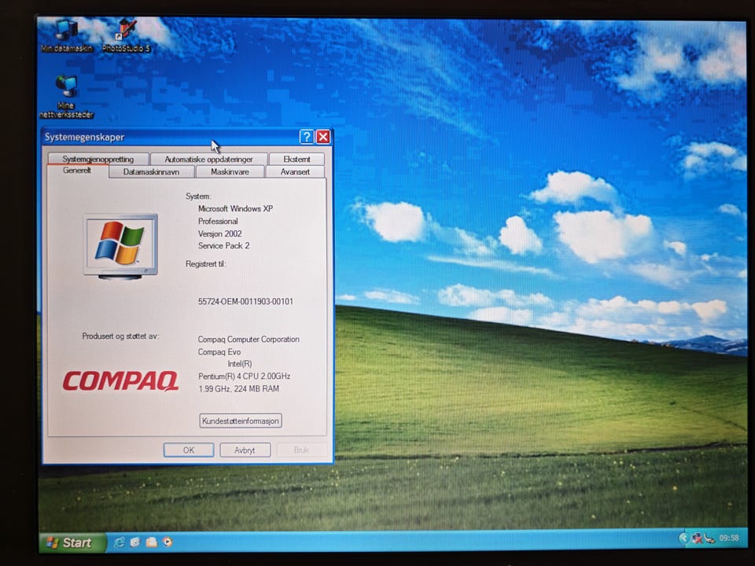This screenshot has height=566, width=755.
Task: Click the Windows XP logo monitor image
Action: tap(120, 246)
